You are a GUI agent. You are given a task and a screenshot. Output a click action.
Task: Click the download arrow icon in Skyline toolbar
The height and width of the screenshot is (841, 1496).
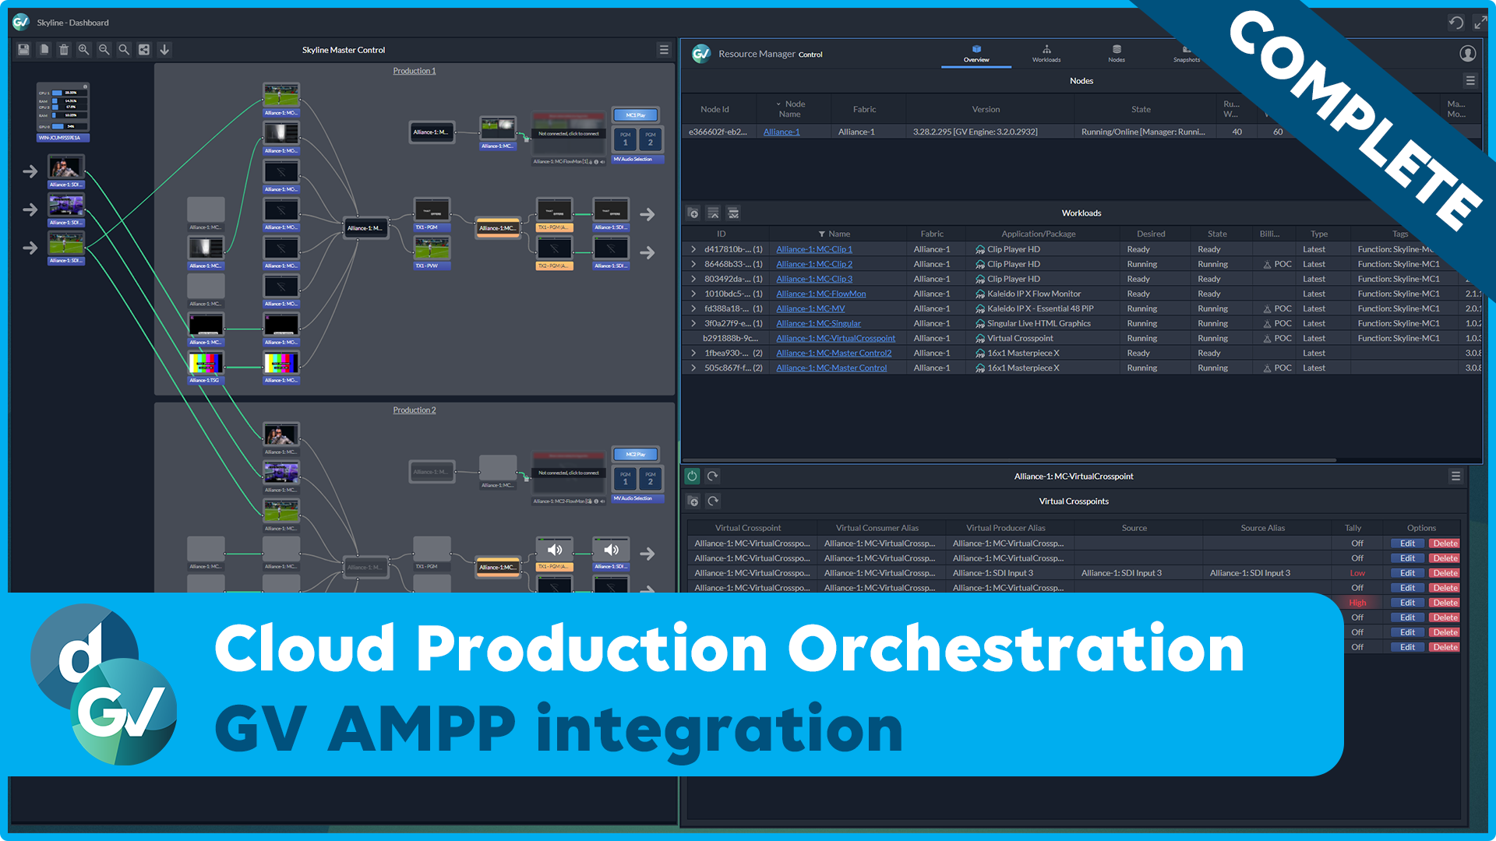[164, 49]
